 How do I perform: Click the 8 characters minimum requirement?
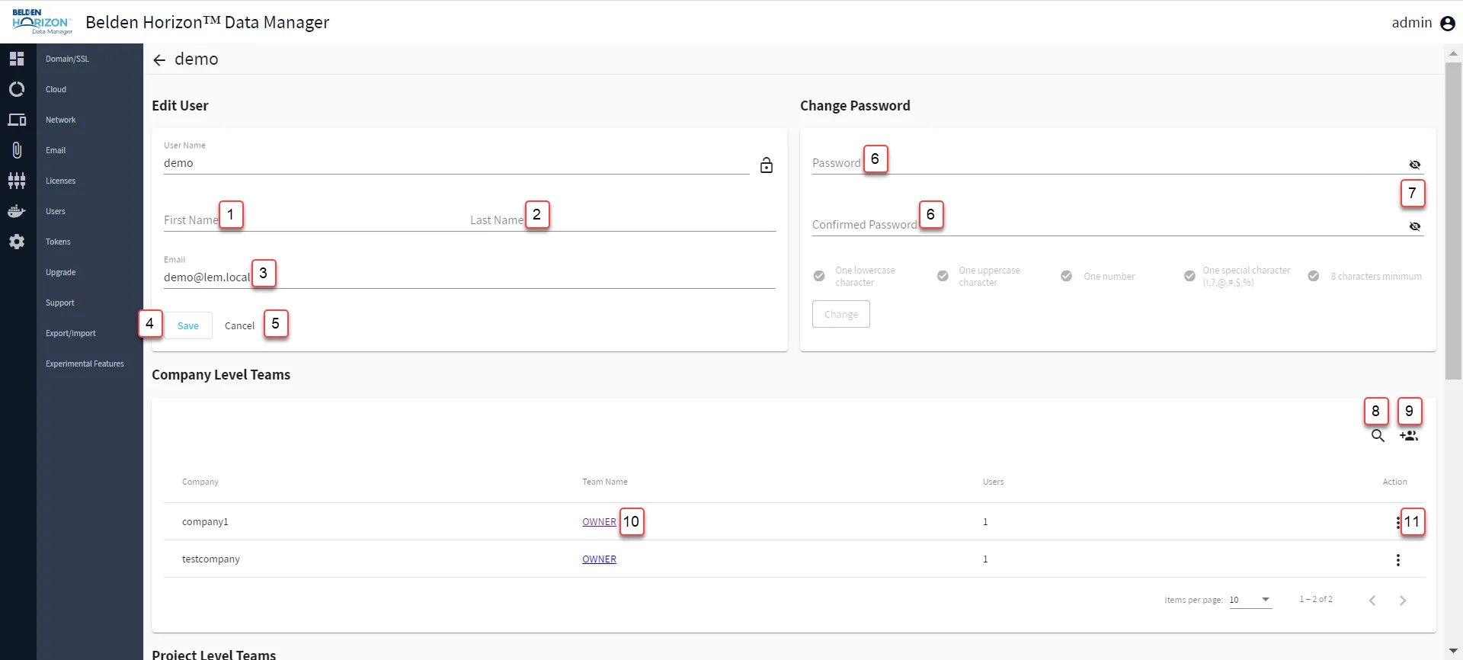[1376, 277]
